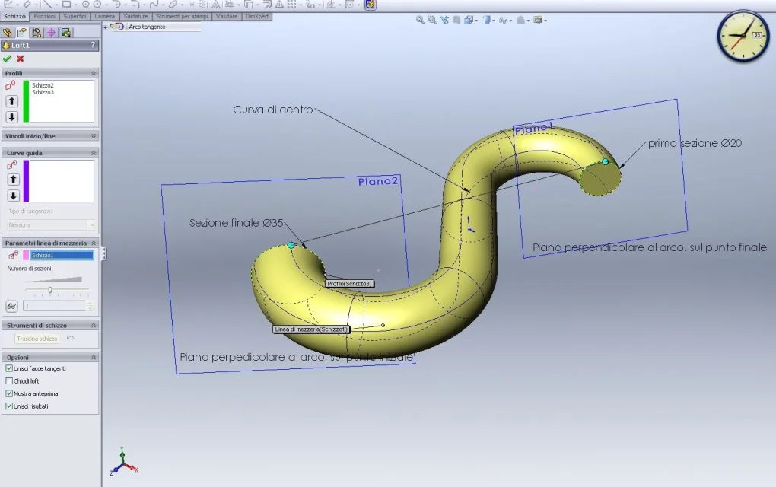The height and width of the screenshot is (487, 776).
Task: Click the Zoom to Area icon
Action: point(433,21)
